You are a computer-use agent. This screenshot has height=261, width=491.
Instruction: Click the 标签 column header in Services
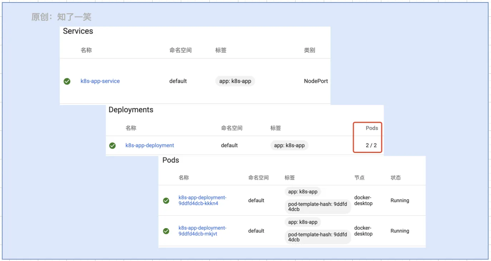coord(221,50)
